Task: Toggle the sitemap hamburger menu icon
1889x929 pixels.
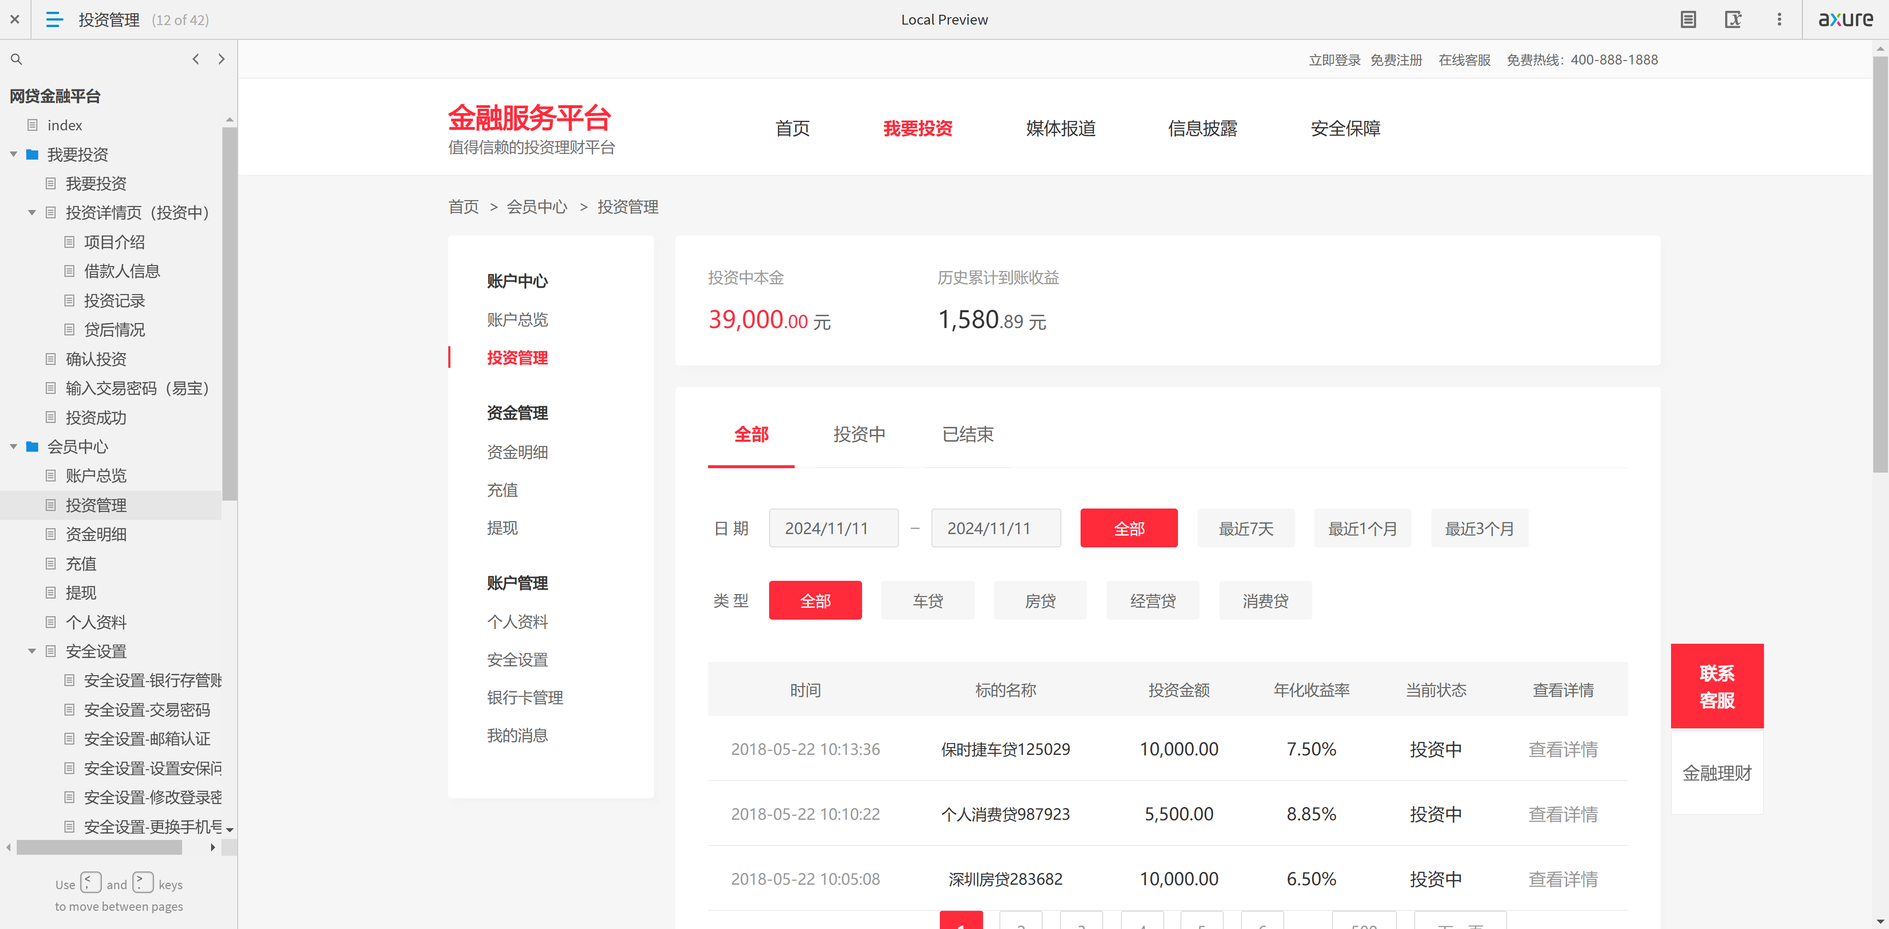Action: coord(54,20)
